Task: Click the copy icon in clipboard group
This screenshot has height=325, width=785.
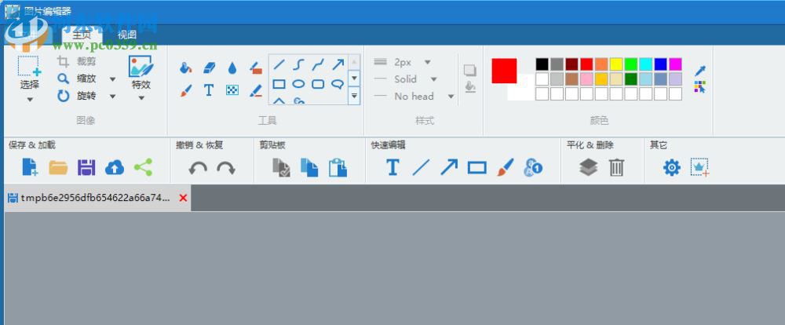Action: [309, 167]
